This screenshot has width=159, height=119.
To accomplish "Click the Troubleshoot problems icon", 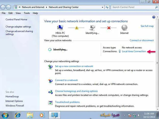I will click(x=50, y=103).
